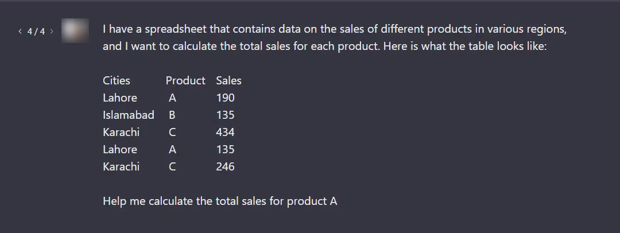Click Lahore in the row with 190
This screenshot has height=233, width=620.
[x=120, y=98]
